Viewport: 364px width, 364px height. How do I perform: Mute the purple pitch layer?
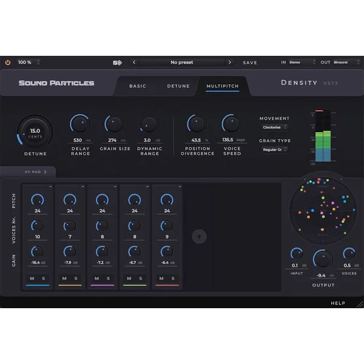pyautogui.click(x=96, y=278)
